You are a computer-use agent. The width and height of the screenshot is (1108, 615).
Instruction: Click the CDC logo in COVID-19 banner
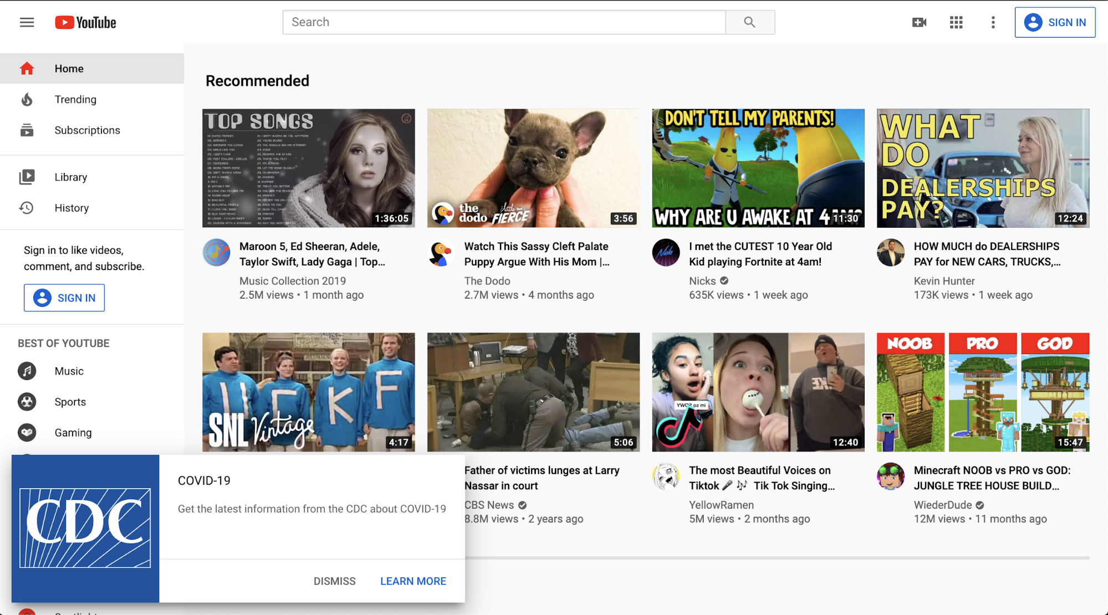click(85, 529)
